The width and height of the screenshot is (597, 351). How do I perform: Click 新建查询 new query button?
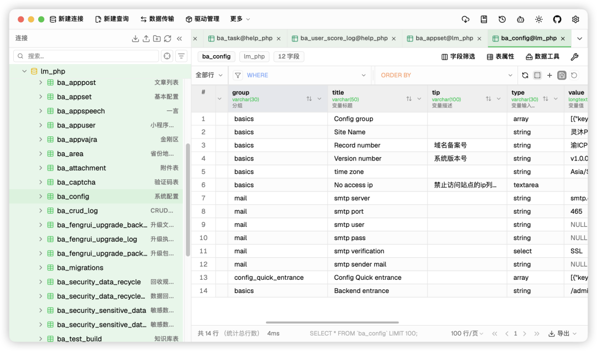coord(112,19)
